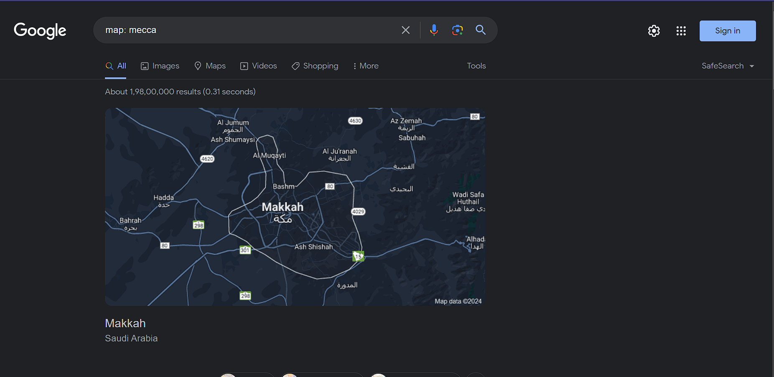Image resolution: width=774 pixels, height=377 pixels.
Task: Click the page's vertical scrollbar
Action: [772, 46]
